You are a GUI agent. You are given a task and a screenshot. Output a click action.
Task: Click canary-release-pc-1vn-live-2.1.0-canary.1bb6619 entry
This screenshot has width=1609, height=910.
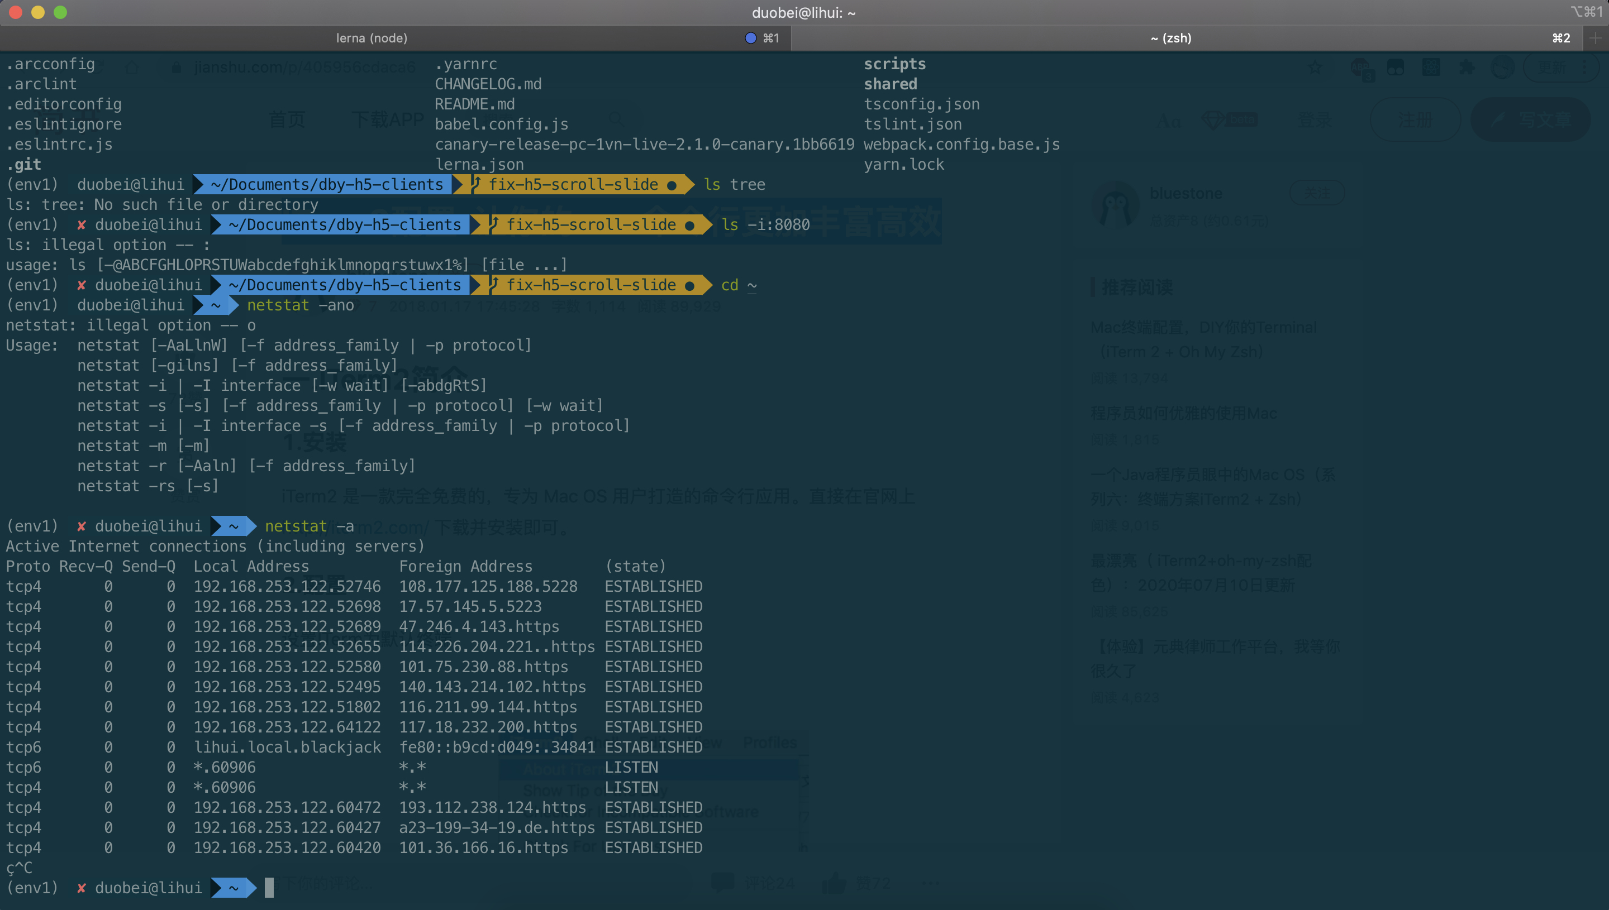coord(644,145)
